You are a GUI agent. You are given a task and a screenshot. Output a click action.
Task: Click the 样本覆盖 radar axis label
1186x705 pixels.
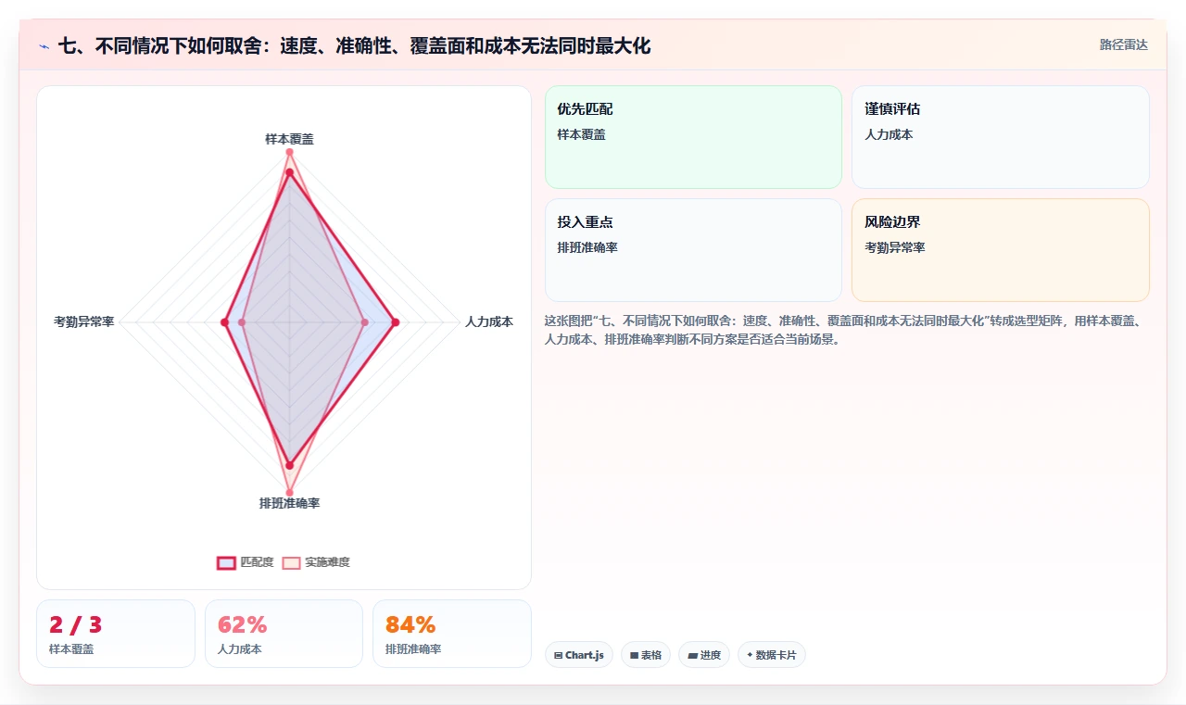pyautogui.click(x=289, y=139)
